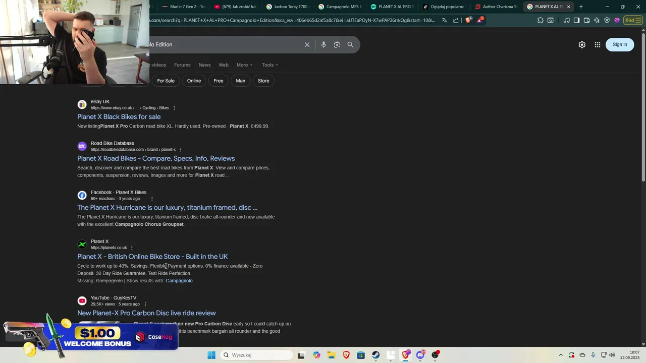Screen dimensions: 646x363
Task: Open volume control in system tray
Action: [612, 355]
